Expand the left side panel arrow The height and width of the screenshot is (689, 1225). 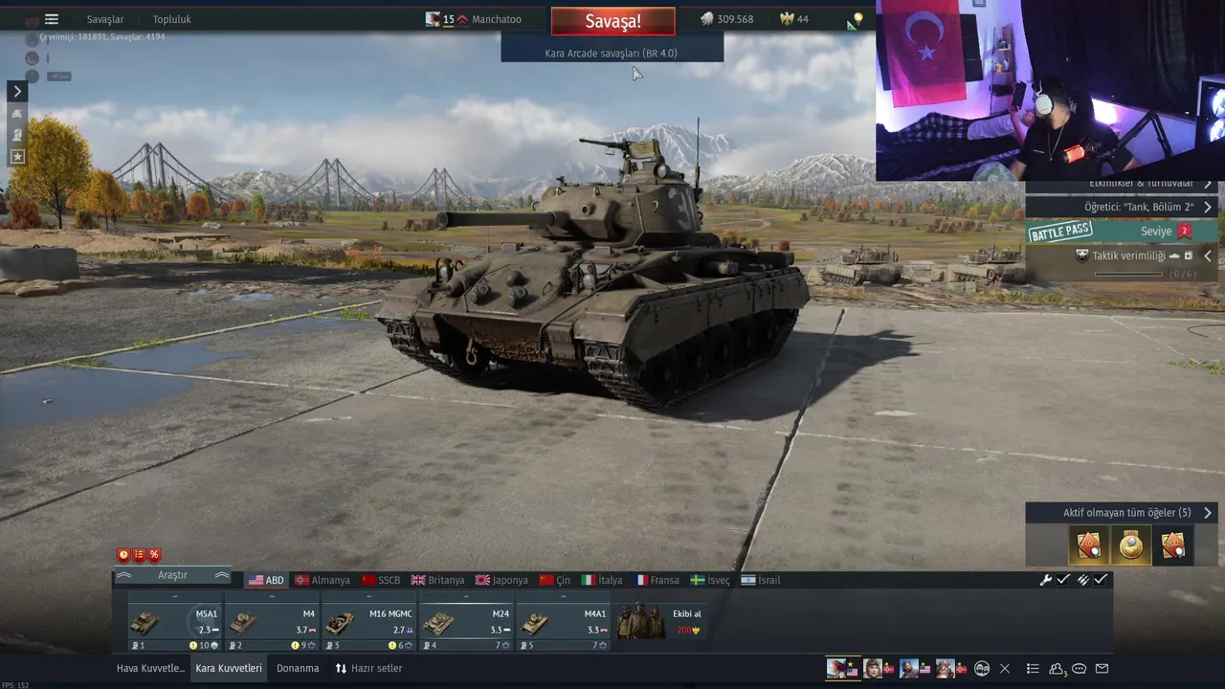[17, 91]
